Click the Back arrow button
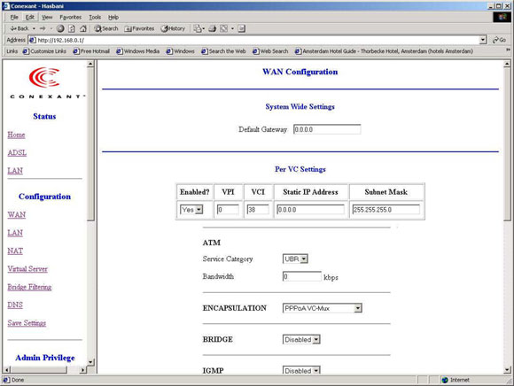514x386 pixels. point(19,28)
